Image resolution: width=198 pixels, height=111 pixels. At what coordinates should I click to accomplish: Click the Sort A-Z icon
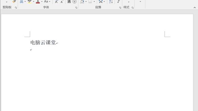(x=111, y=2)
